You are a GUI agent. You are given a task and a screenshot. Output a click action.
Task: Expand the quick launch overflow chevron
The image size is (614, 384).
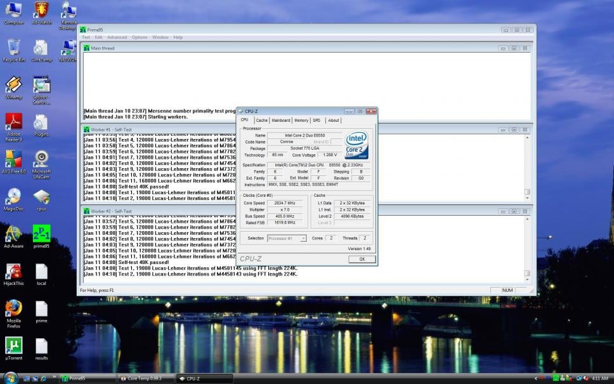55,378
